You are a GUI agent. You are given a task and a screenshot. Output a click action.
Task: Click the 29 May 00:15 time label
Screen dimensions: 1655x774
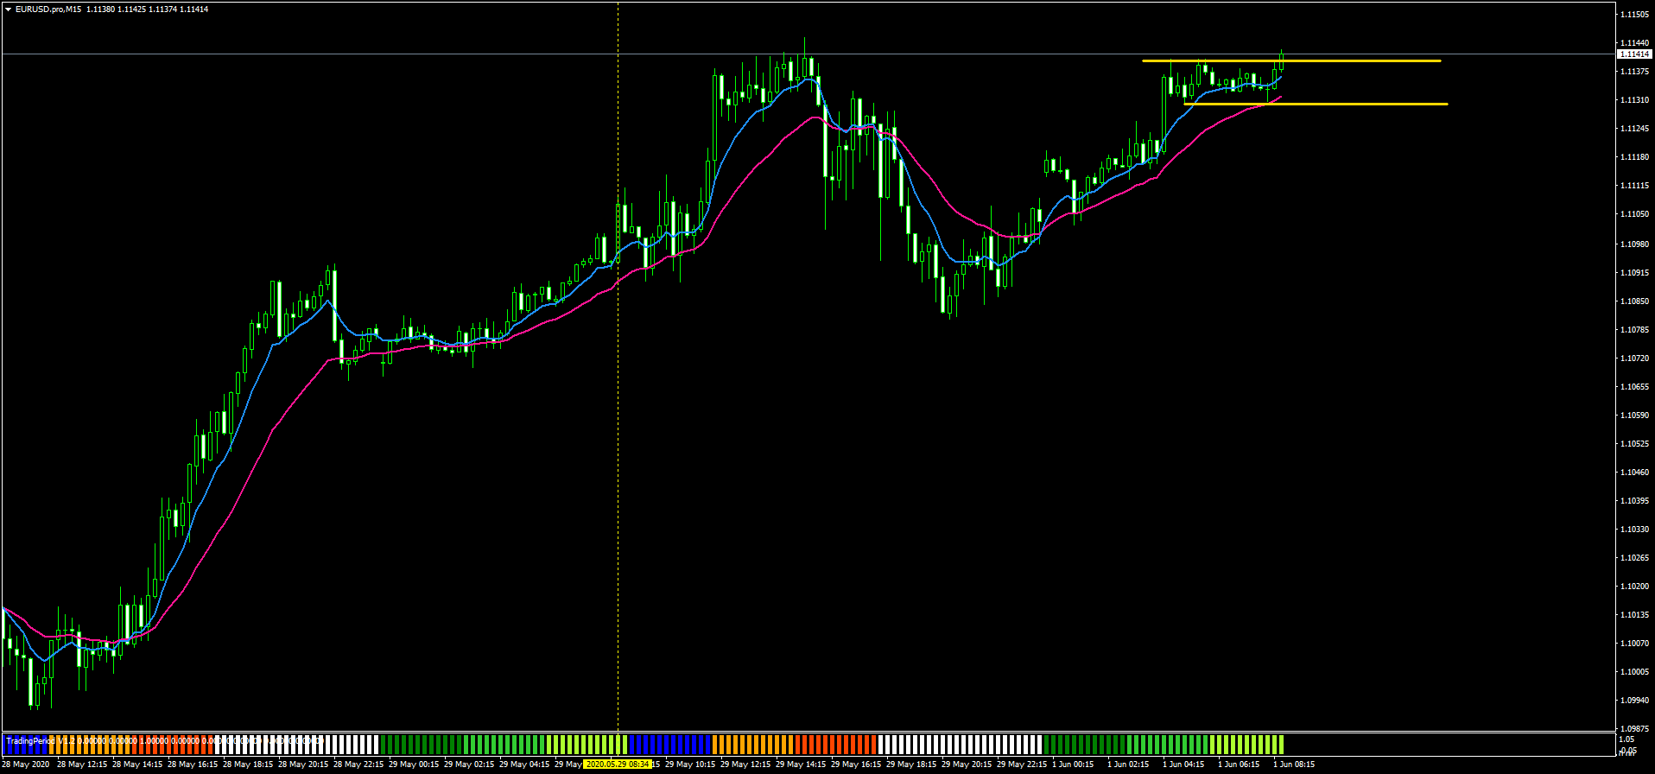pos(414,764)
